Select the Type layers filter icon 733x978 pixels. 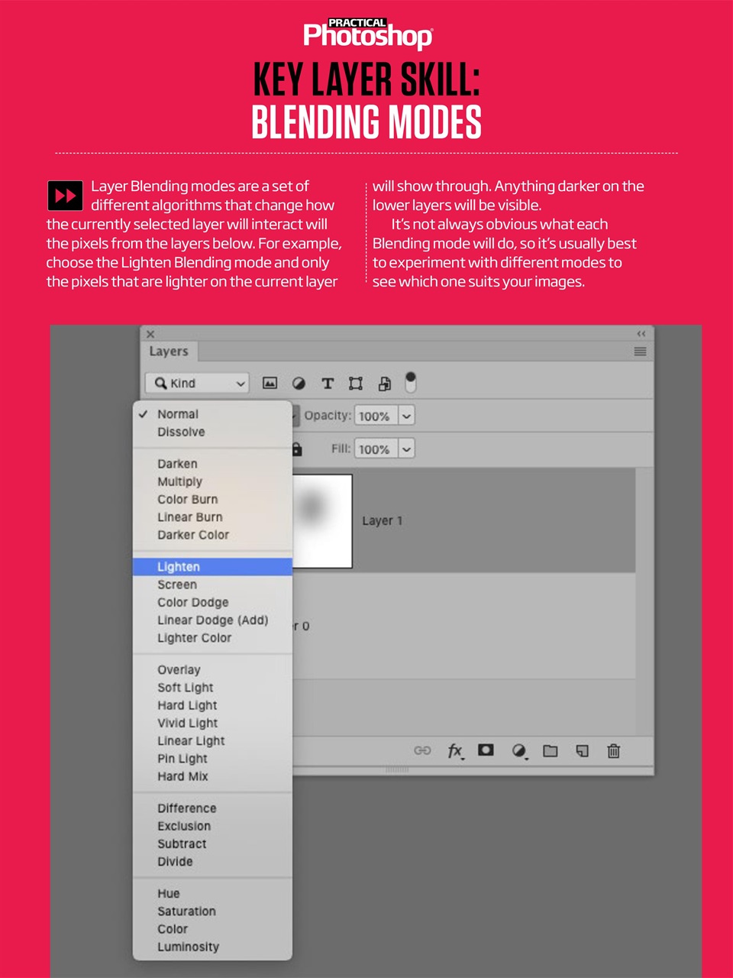(x=328, y=383)
